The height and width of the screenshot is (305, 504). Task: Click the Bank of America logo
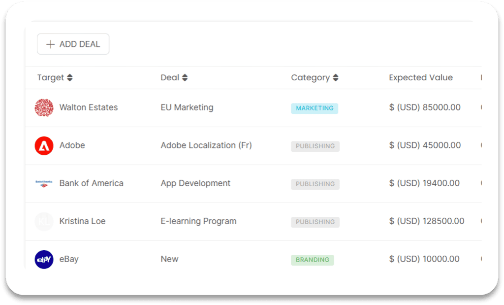pos(44,183)
